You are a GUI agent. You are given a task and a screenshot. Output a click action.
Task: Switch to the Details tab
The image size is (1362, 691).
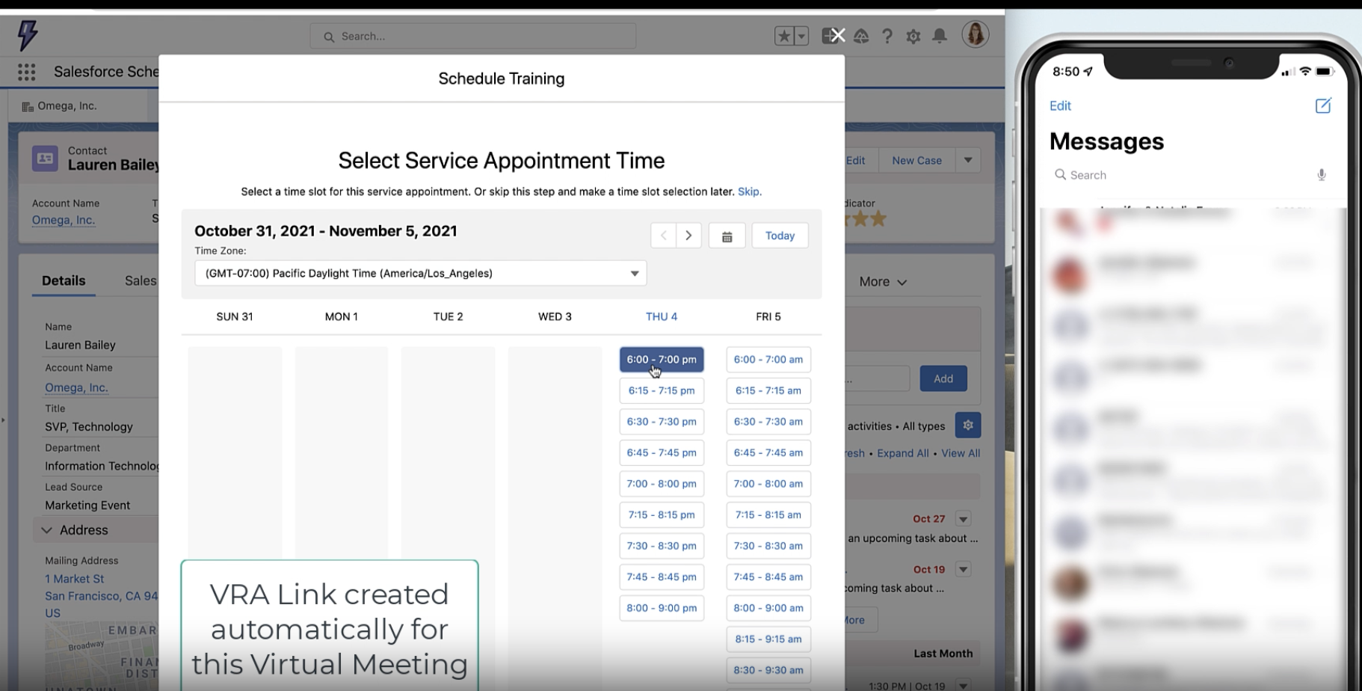(64, 281)
